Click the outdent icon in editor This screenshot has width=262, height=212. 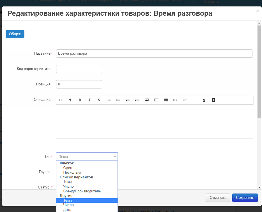[128, 100]
